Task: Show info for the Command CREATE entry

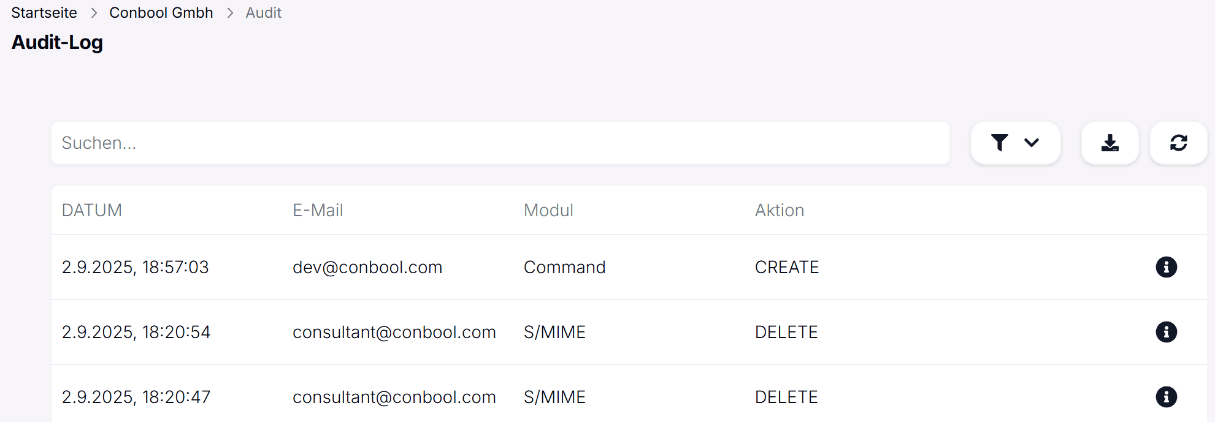Action: pyautogui.click(x=1166, y=267)
